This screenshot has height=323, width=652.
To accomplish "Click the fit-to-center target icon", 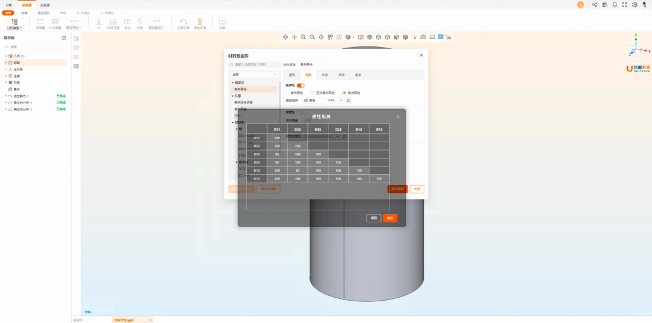I will [x=321, y=37].
